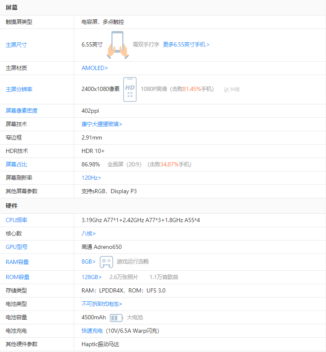This screenshot has width=326, height=352.
Task: Select the 硬件 section header
Action: tap(11, 206)
